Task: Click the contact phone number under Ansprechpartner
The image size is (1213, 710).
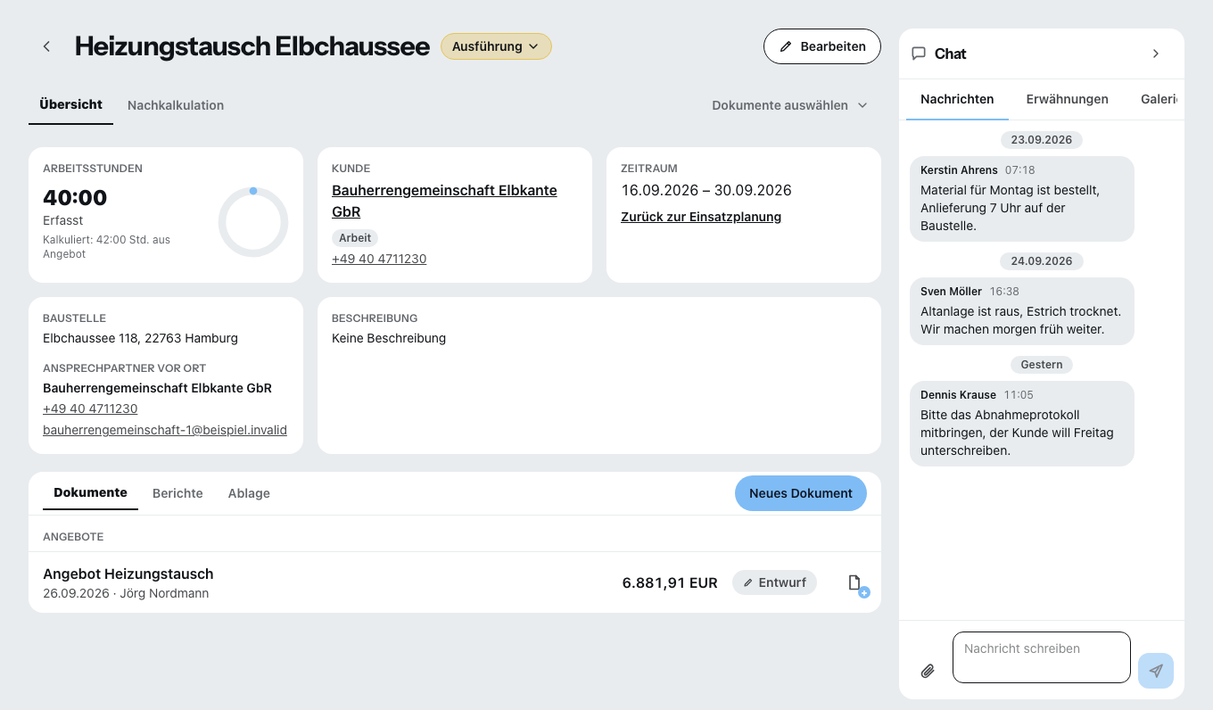Action: [x=90, y=409]
